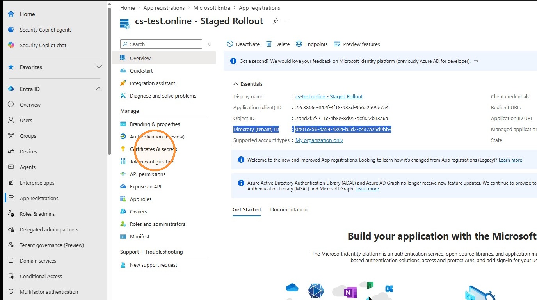View the app Endpoints
This screenshot has height=300, width=537.
click(x=312, y=44)
